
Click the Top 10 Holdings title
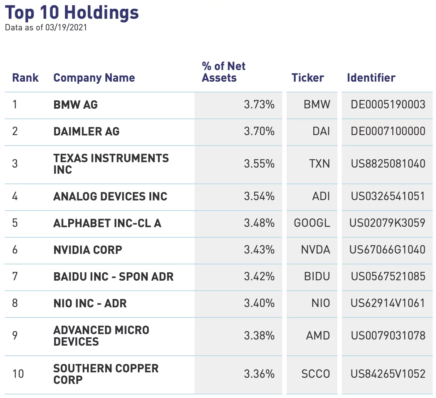[72, 12]
